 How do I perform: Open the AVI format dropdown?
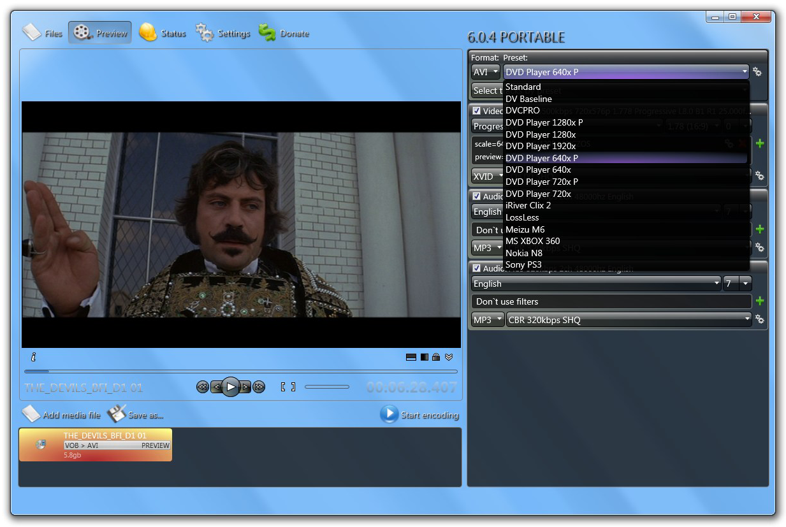486,72
